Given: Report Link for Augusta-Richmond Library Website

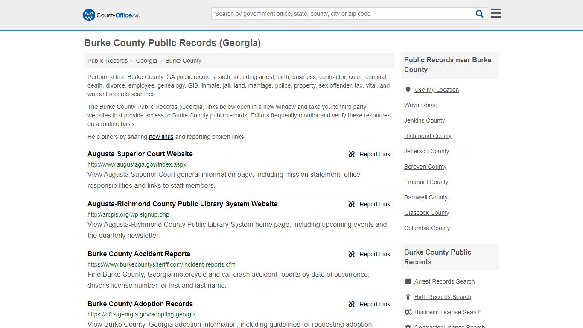Looking at the screenshot, I should pos(375,204).
